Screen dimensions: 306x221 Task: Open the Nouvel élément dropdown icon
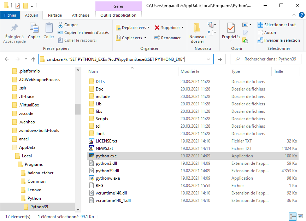[212, 25]
